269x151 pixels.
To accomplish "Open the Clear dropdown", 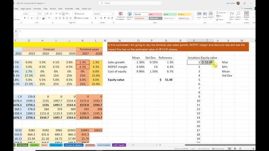I will point(220,20).
